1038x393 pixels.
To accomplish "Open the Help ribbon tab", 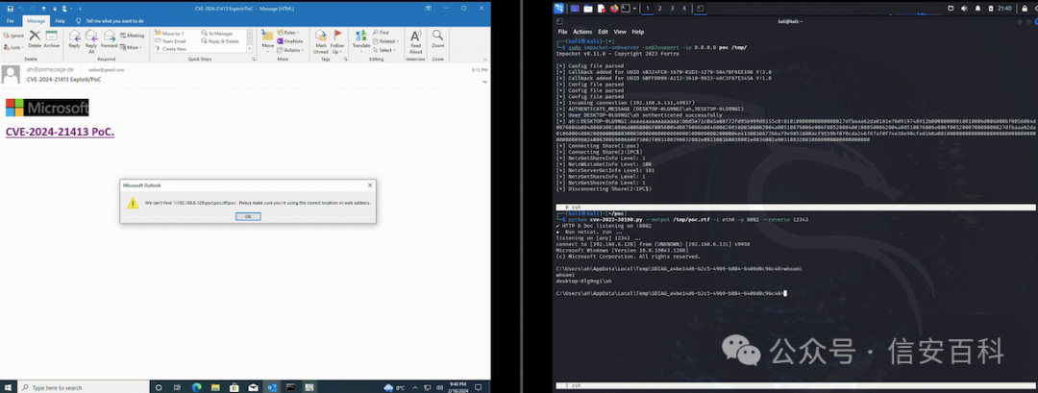I will tap(61, 20).
